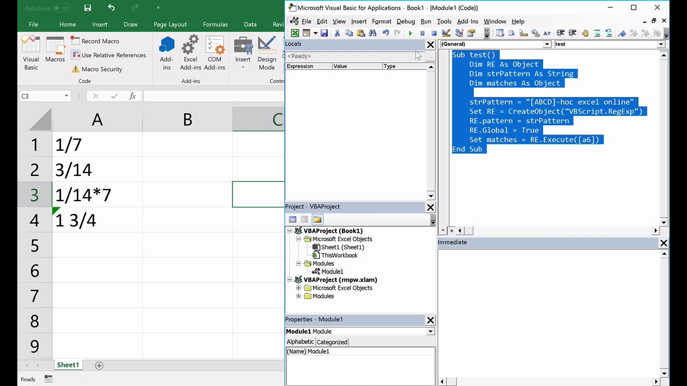Open the VBA Debug menu
Screen dimensions: 687x386
pyautogui.click(x=406, y=21)
